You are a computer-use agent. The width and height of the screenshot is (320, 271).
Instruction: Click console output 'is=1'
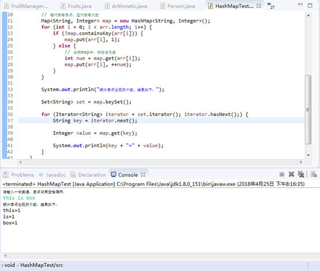(x=9, y=217)
